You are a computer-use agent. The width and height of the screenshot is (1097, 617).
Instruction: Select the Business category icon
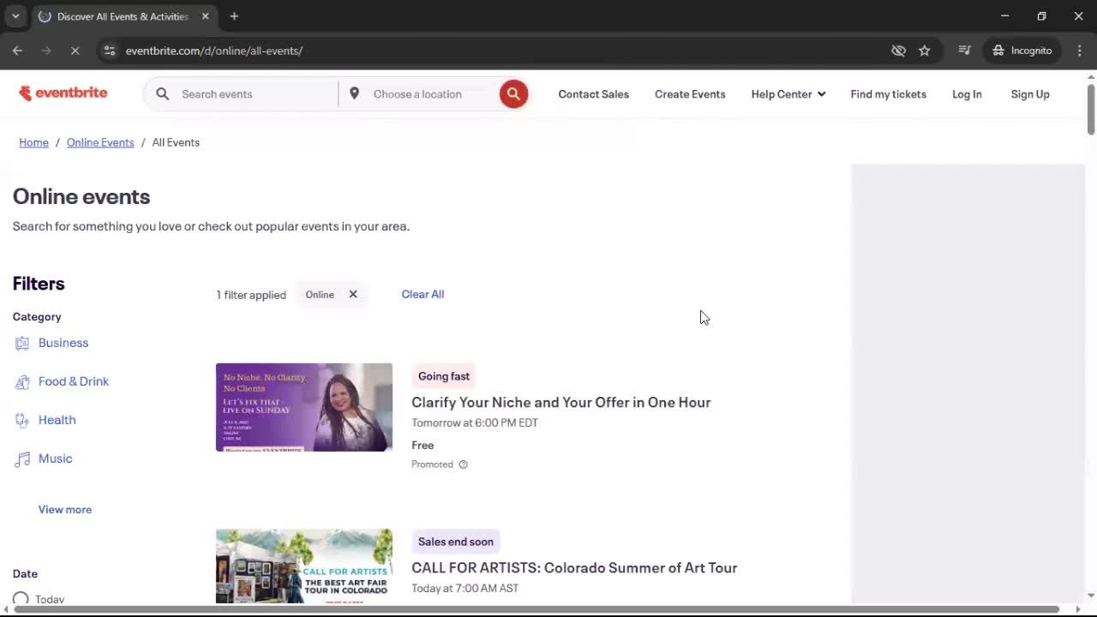[21, 342]
